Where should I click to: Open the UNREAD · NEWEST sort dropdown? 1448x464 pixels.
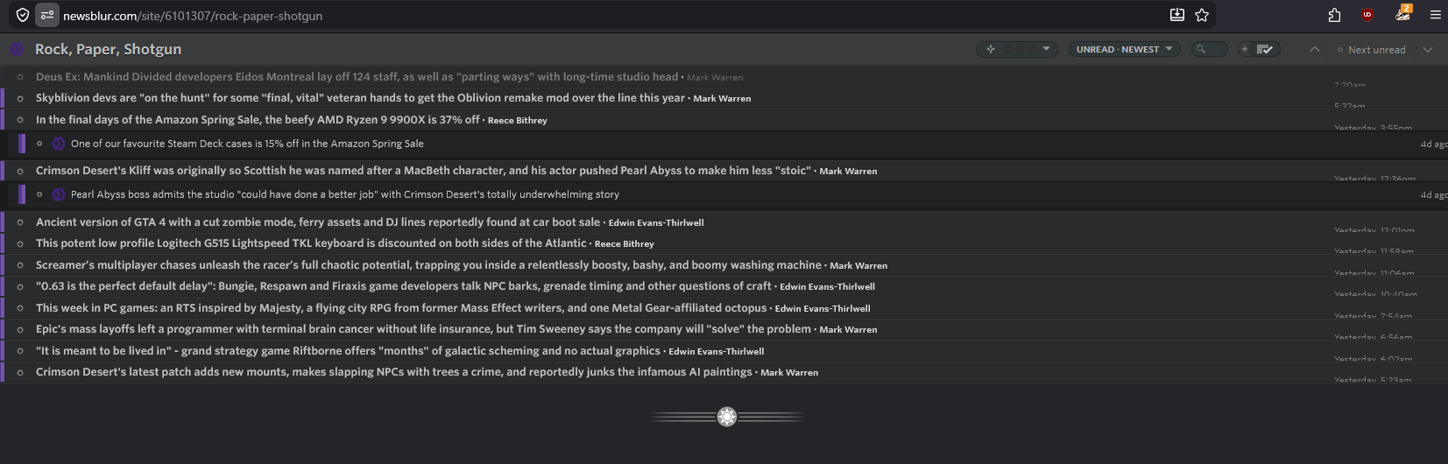(1124, 49)
